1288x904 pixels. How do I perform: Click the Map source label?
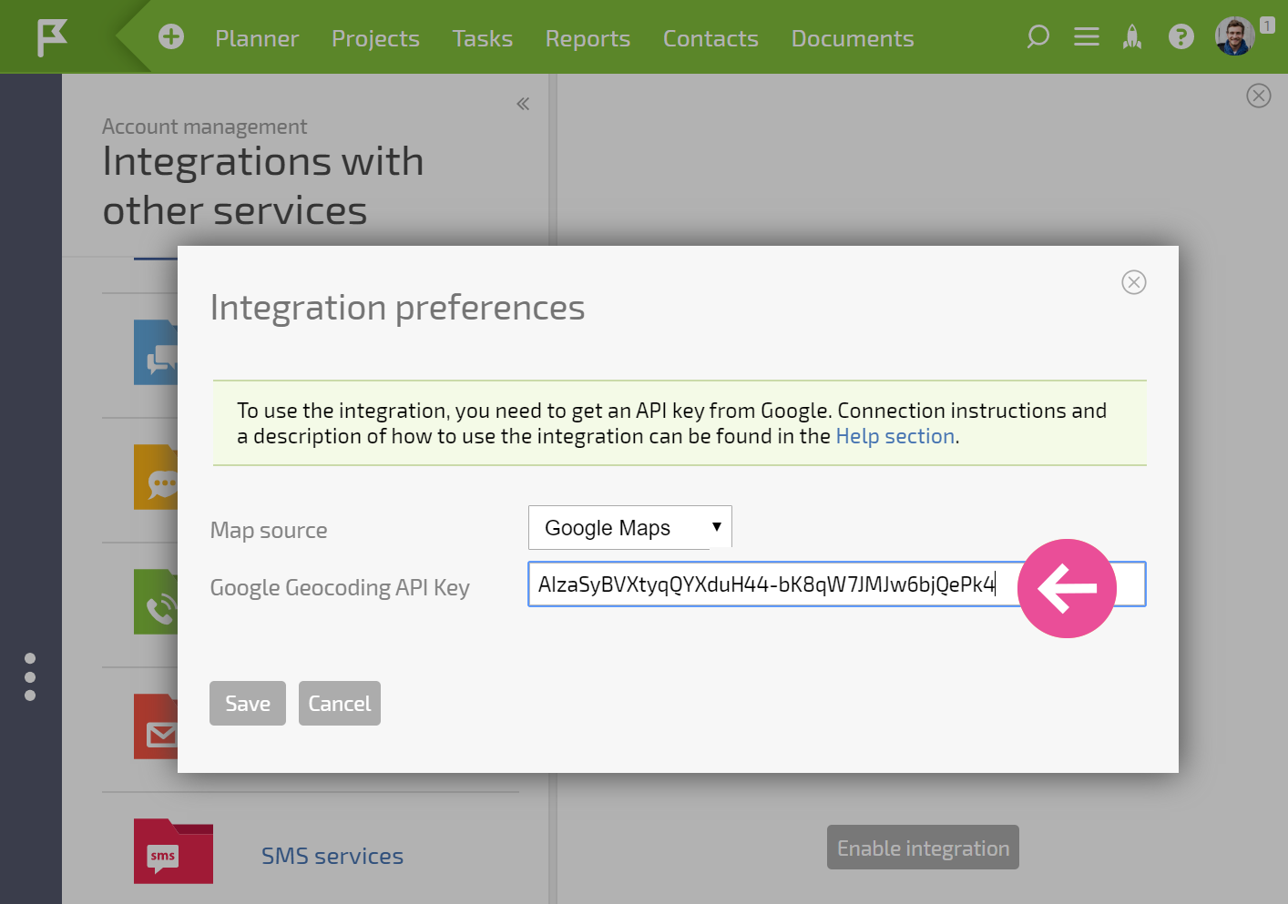(x=269, y=530)
